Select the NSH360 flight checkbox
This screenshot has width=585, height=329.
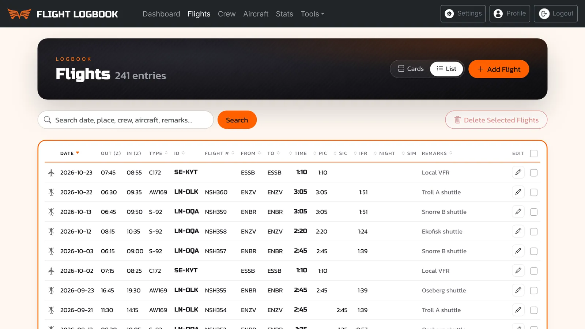534,192
